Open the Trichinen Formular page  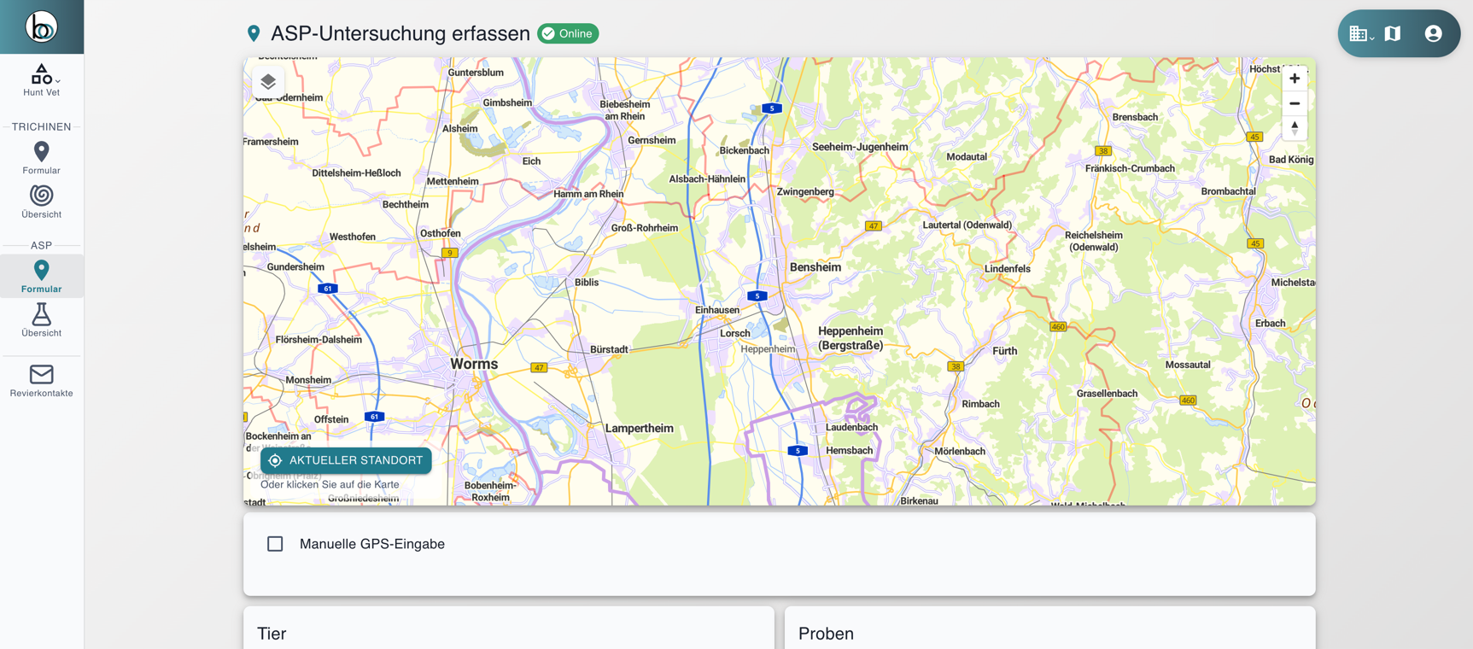pyautogui.click(x=41, y=158)
